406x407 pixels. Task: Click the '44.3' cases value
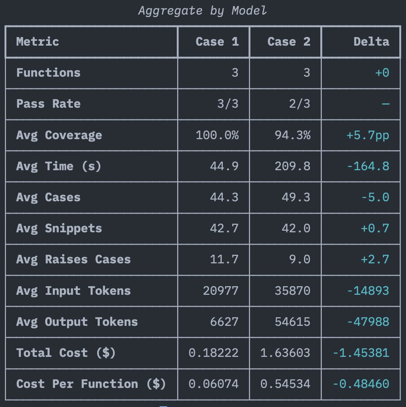pyautogui.click(x=224, y=197)
